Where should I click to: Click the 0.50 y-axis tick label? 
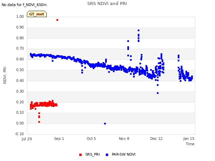(x=20, y=70)
